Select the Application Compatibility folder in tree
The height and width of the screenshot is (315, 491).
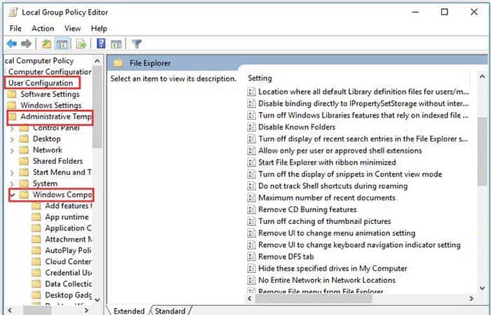[69, 228]
